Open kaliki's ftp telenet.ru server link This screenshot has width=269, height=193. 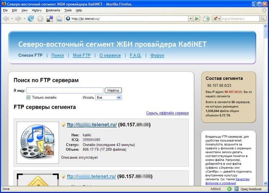[92, 125]
